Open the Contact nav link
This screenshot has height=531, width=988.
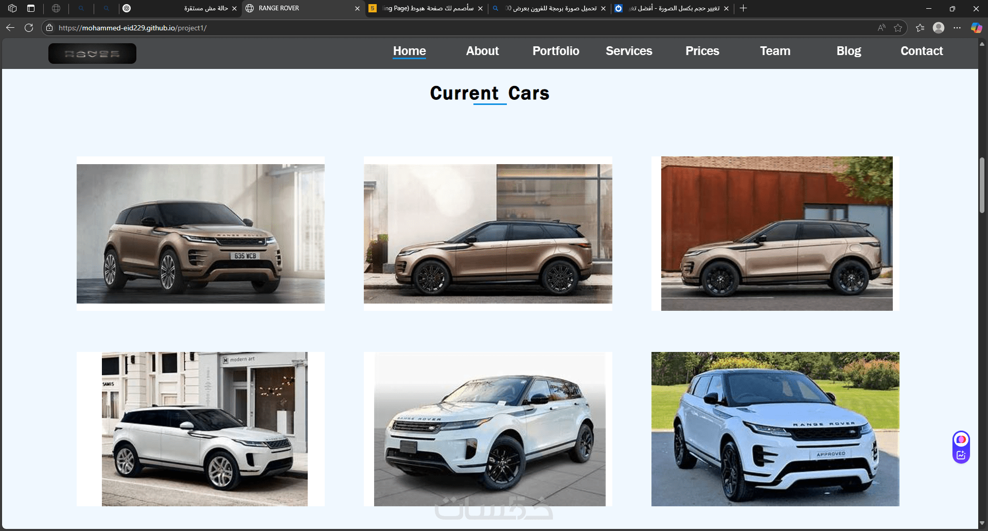(x=922, y=51)
